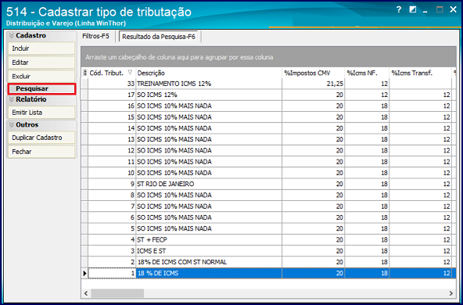Image resolution: width=463 pixels, height=305 pixels.
Task: Click code cell 5 in Cód. Tribut.
Action: click(x=112, y=228)
